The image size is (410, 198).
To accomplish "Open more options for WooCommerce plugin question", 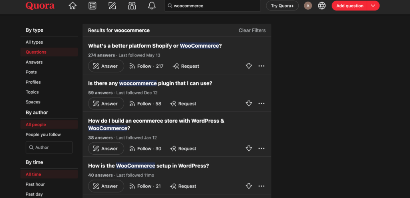I will tap(261, 103).
